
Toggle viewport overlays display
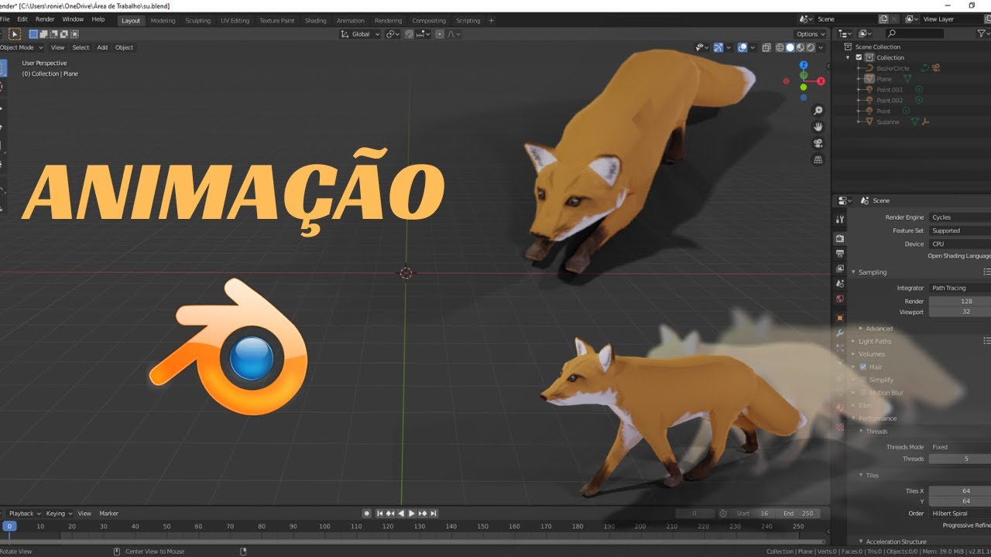(742, 47)
